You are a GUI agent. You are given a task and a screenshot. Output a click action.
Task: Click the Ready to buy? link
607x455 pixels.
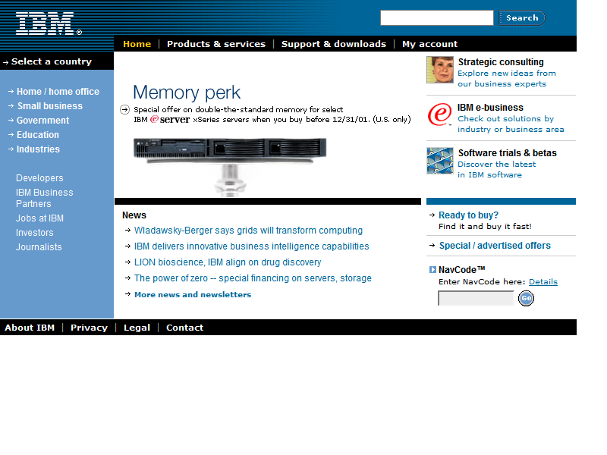tap(468, 215)
